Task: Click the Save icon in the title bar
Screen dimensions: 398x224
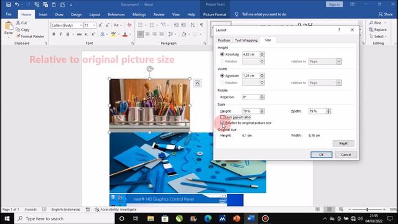Action: click(8, 4)
